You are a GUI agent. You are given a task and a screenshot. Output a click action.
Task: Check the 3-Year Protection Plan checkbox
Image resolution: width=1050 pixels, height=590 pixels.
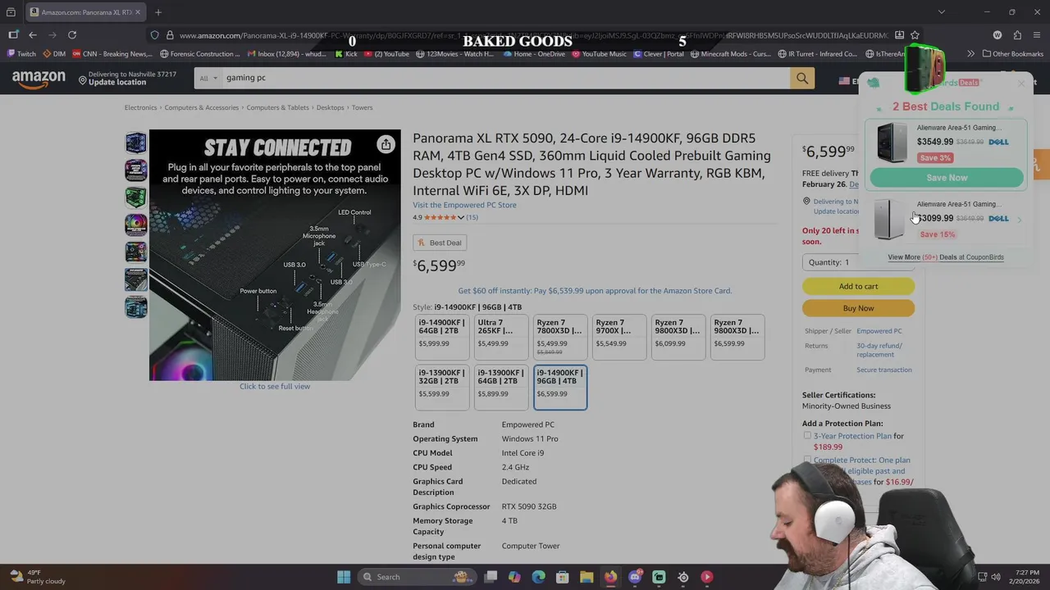coord(807,436)
